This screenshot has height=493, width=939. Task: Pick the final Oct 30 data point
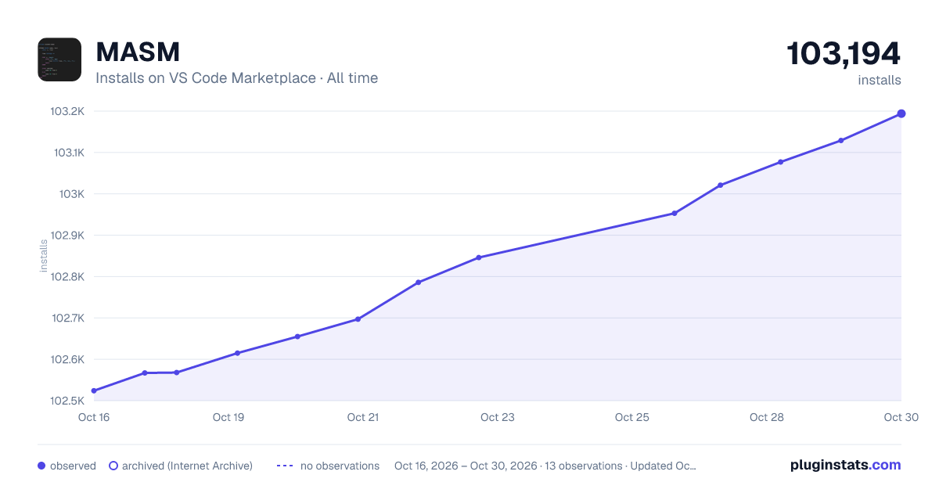[x=901, y=113]
